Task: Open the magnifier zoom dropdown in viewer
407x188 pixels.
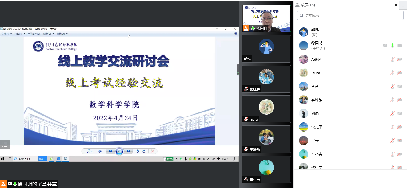Action: (90, 151)
